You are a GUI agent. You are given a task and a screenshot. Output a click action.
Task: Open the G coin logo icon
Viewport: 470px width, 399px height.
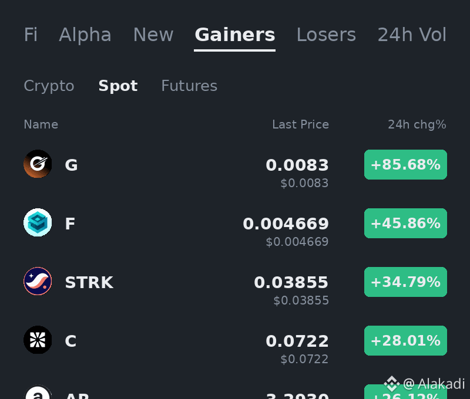(x=38, y=164)
